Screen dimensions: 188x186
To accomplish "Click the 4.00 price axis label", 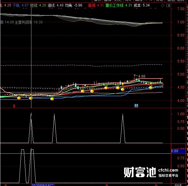I will tap(181, 100).
